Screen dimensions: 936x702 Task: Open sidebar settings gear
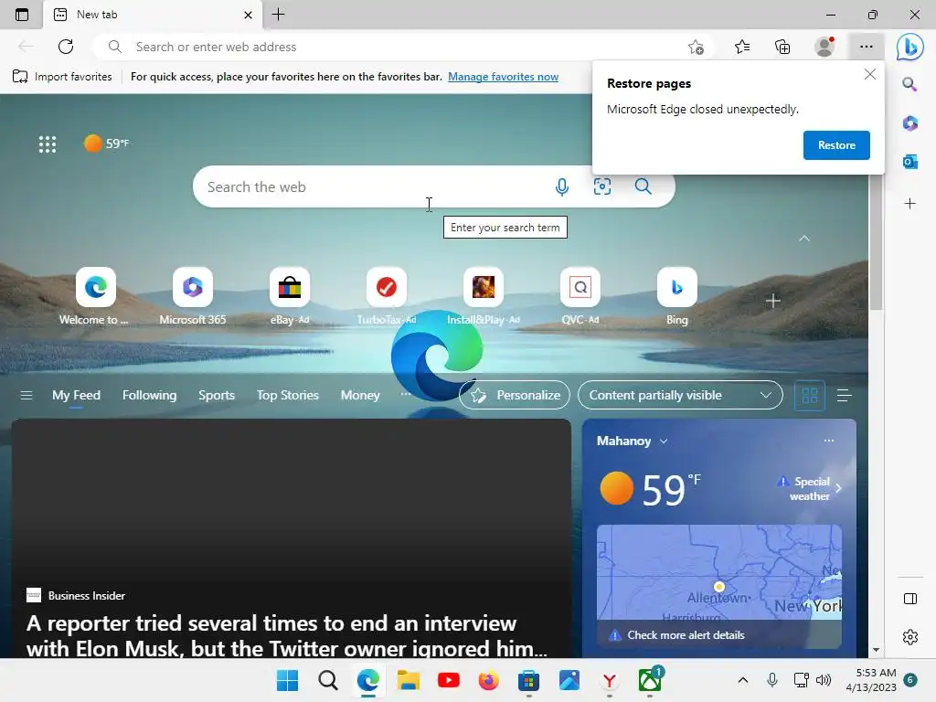(x=909, y=637)
